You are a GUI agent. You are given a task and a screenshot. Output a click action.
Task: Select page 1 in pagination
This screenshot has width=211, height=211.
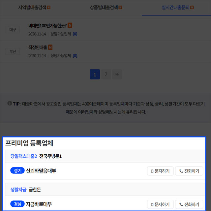95,75
